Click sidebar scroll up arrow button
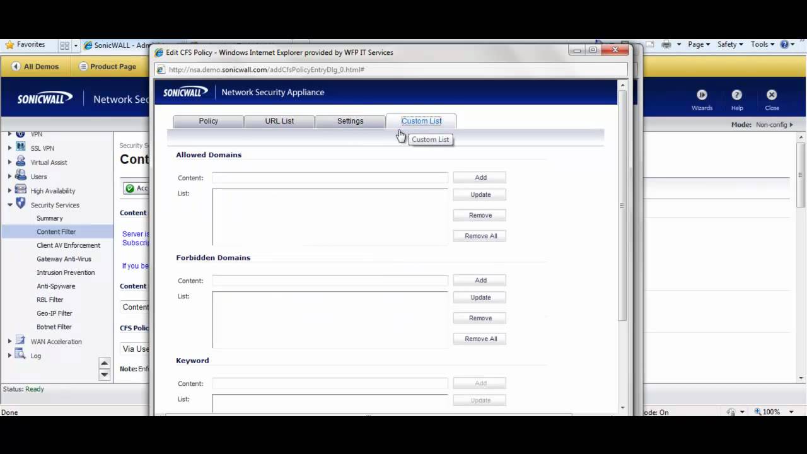This screenshot has height=454, width=807. [x=105, y=364]
